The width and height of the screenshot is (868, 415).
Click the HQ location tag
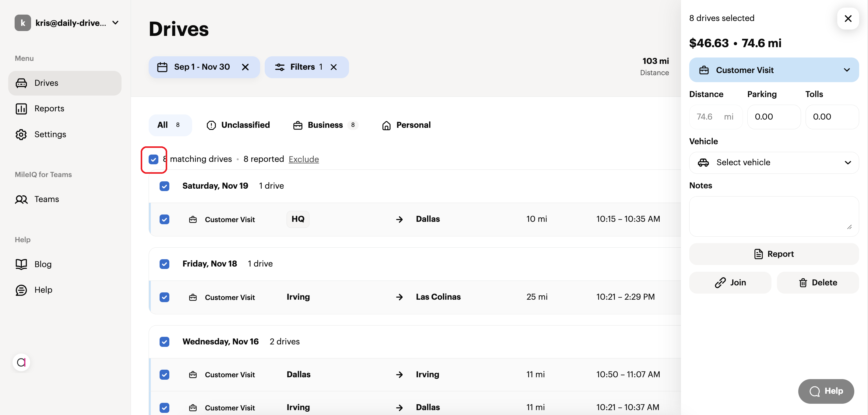pyautogui.click(x=298, y=219)
